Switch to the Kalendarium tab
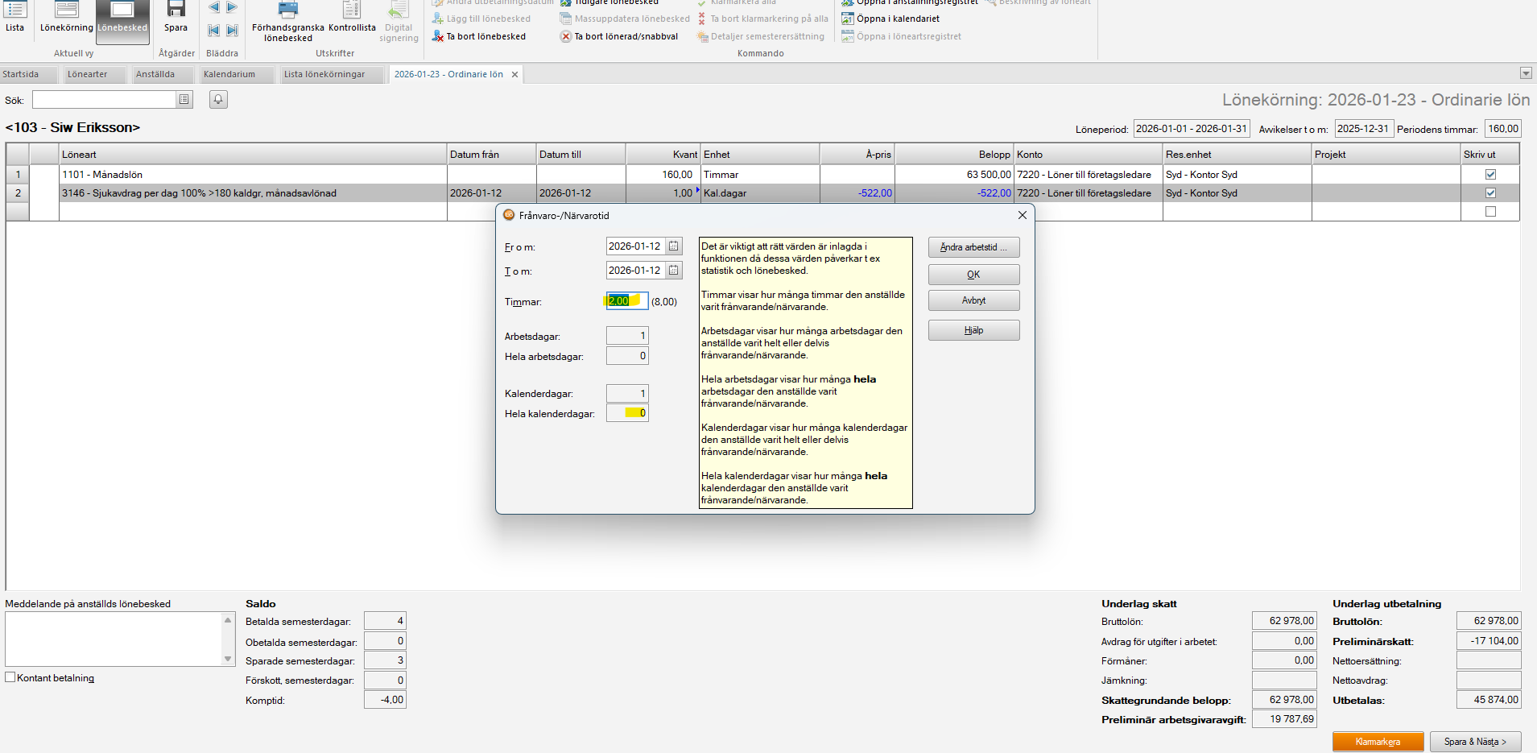 229,74
